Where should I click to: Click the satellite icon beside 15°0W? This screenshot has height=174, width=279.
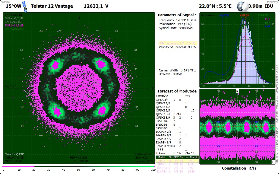(25, 7)
